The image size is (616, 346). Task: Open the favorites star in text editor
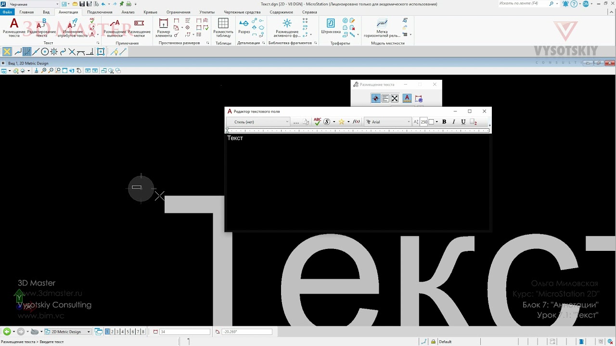click(x=341, y=122)
